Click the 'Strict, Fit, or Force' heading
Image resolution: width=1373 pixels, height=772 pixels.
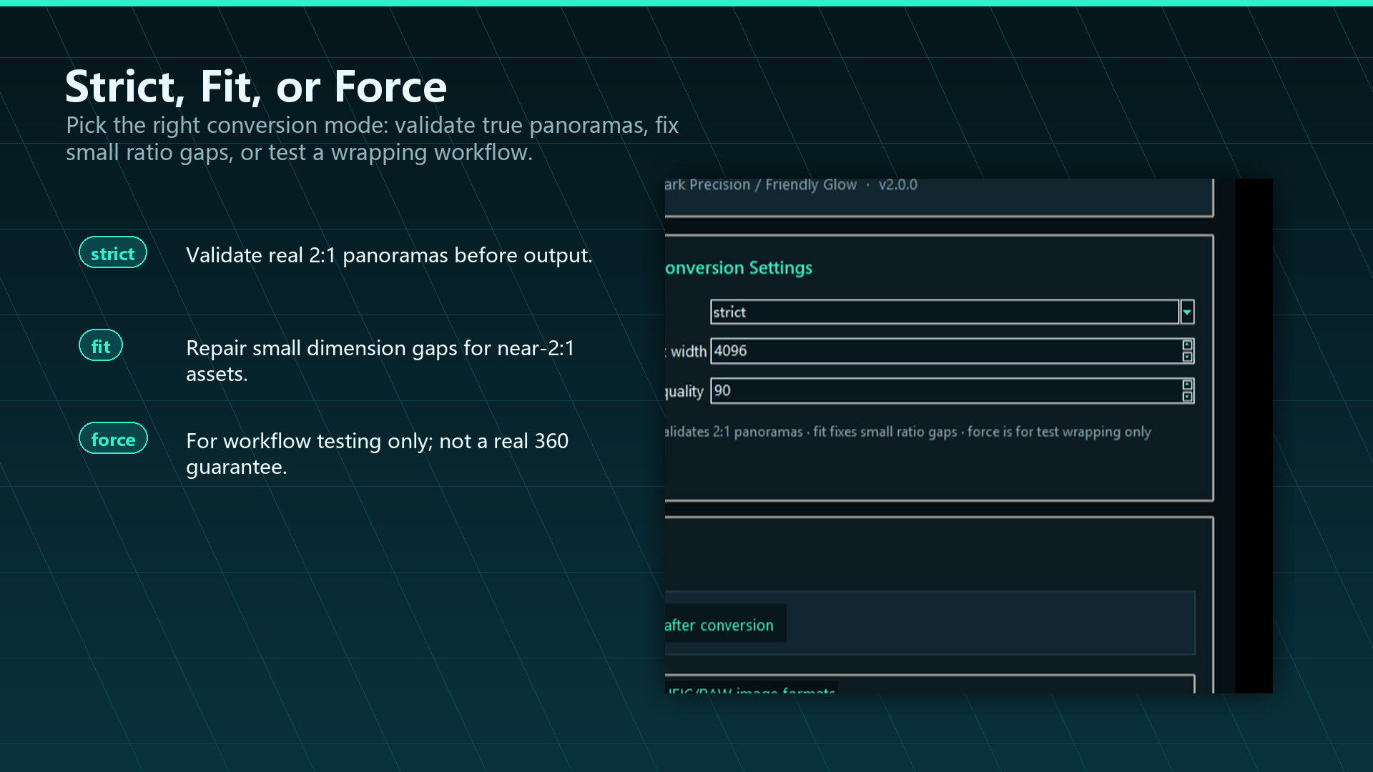coord(256,86)
